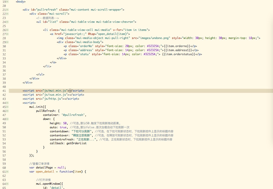Click the {{item.address1}} template expression
Screen dimensions: 273x189
(x=178, y=50)
